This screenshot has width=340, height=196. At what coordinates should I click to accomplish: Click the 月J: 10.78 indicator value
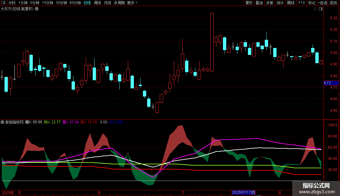[88, 122]
